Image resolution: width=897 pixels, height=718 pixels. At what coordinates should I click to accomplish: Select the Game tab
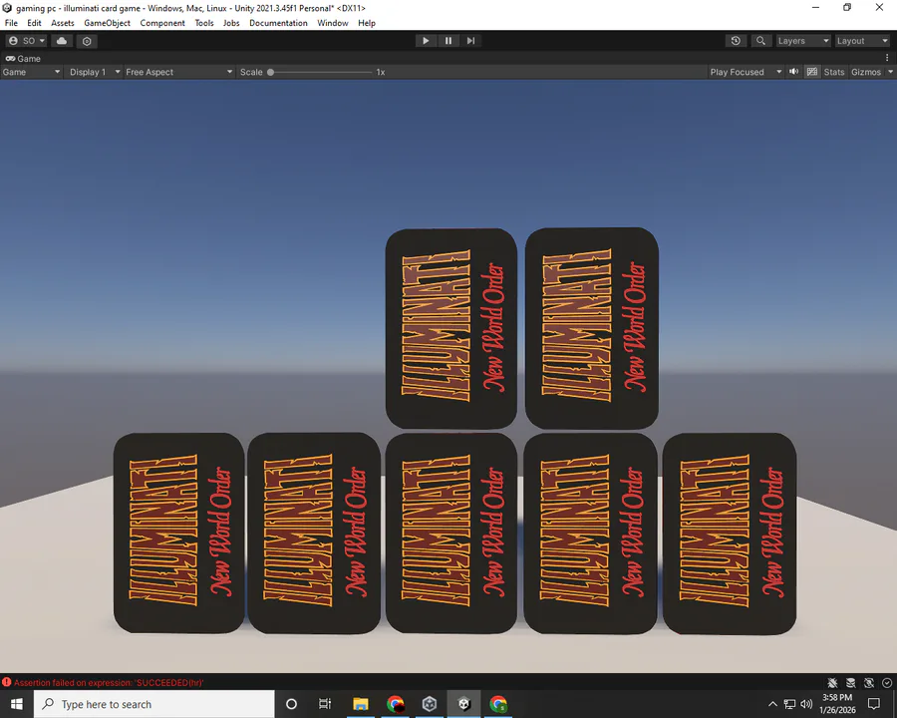click(x=23, y=59)
